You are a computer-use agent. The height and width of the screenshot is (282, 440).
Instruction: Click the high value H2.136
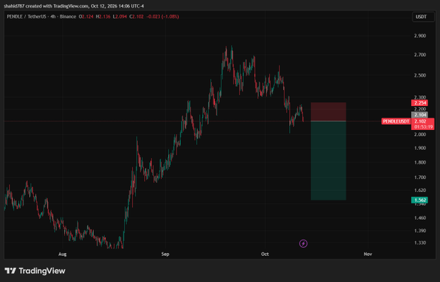(x=103, y=17)
